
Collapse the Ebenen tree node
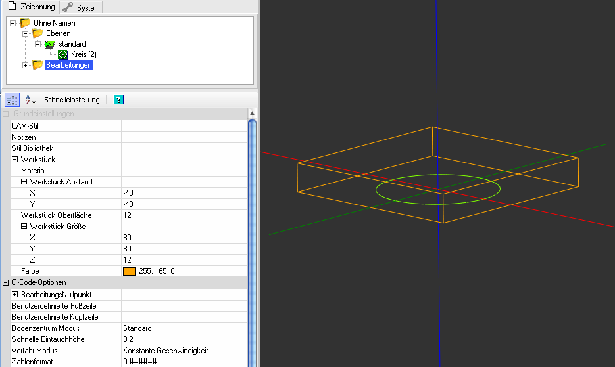click(x=26, y=33)
